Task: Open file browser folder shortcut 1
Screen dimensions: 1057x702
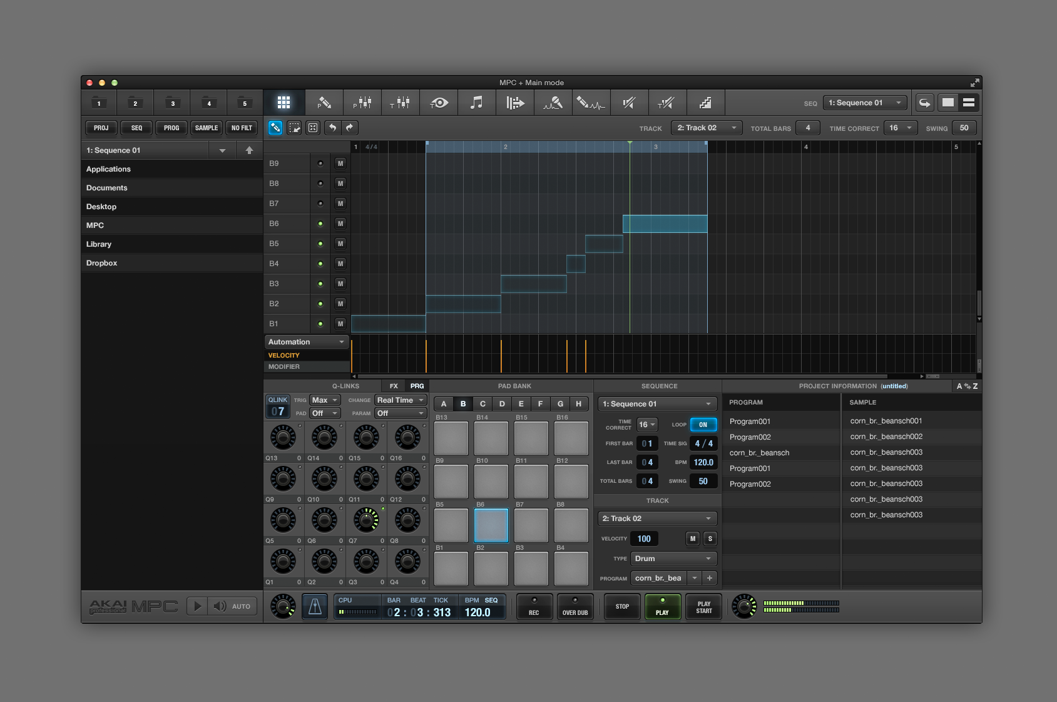Action: [99, 103]
